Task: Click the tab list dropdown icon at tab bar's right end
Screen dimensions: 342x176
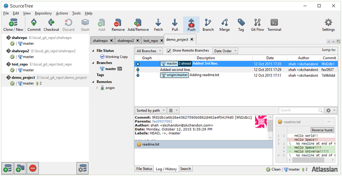Action: 338,41
